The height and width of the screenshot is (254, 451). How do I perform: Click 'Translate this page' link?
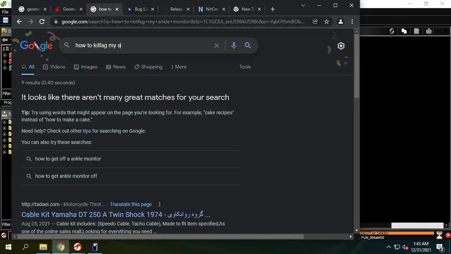point(131,204)
